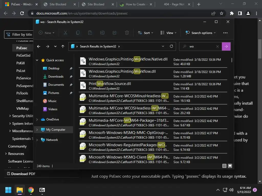Open PsList link in docs sidebar
Viewport: 262px width, 196px height.
tap(21, 71)
